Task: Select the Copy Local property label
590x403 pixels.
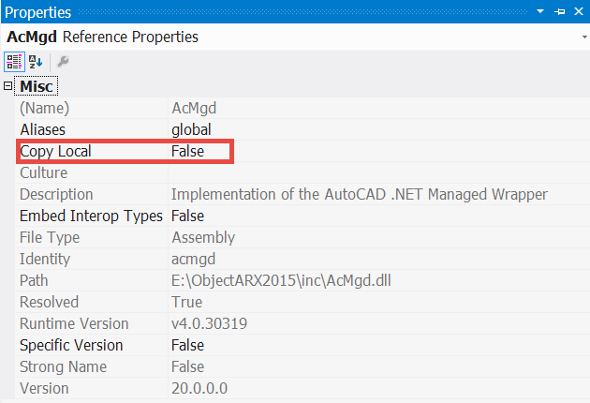Action: (55, 151)
